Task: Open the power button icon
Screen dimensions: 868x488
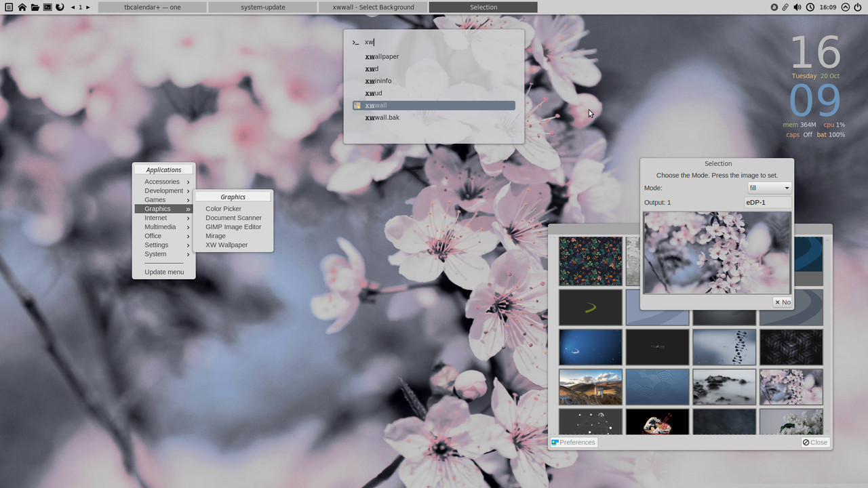Action: [x=858, y=7]
